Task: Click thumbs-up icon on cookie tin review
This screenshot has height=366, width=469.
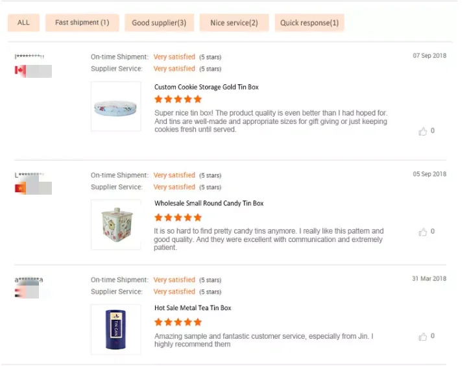Action: 423,131
